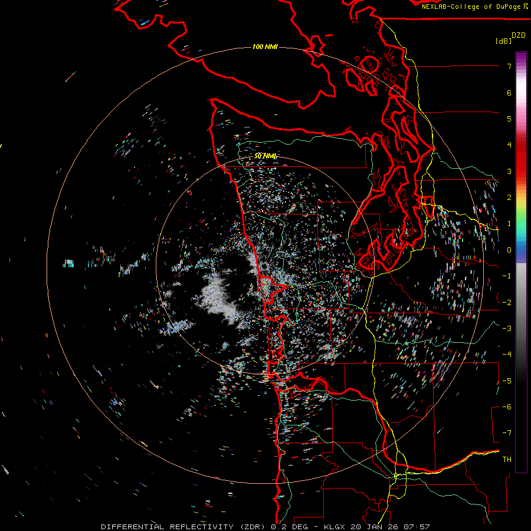This screenshot has height=531, width=531.
Task: Click the 6 value on color scale
Action: coord(509,93)
